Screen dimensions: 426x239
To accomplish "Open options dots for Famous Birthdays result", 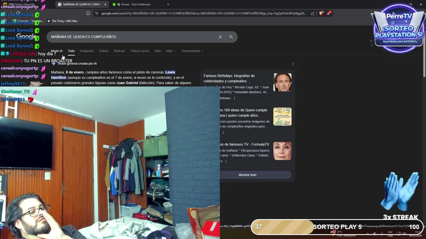I will point(234,98).
